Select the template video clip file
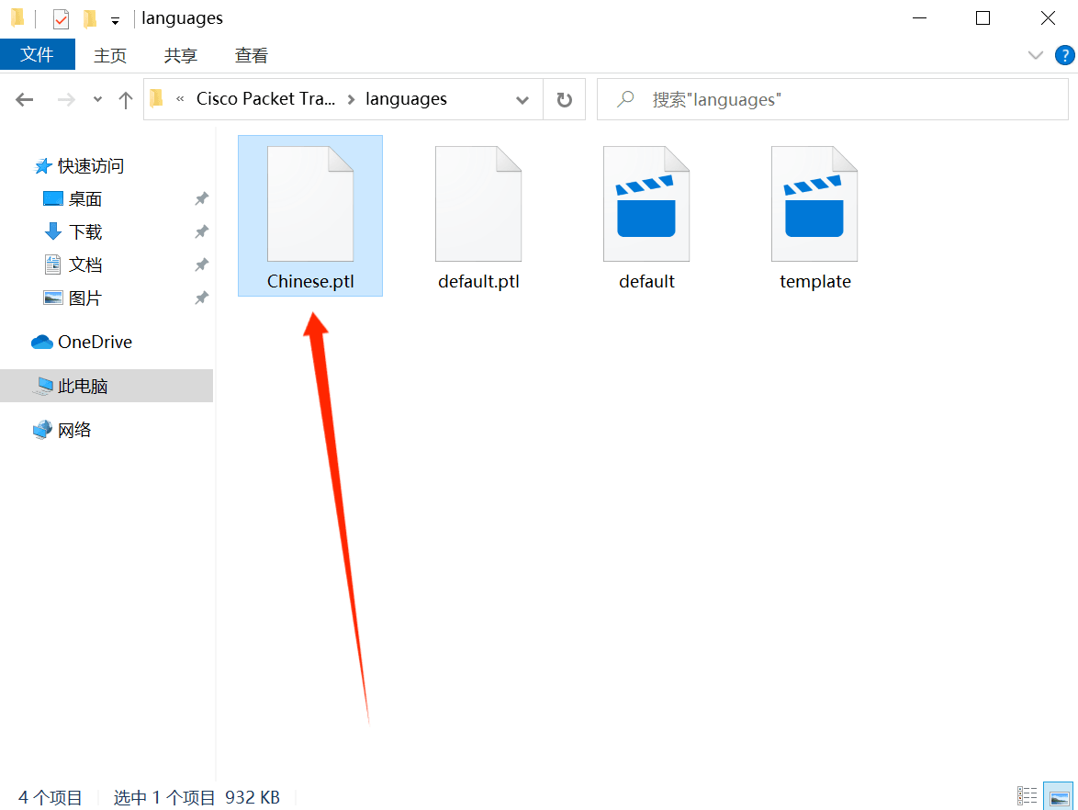This screenshot has height=810, width=1078. pos(814,216)
